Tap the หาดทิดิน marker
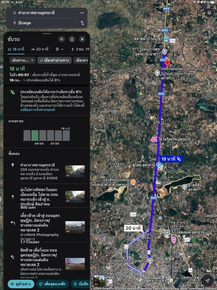 185,187
